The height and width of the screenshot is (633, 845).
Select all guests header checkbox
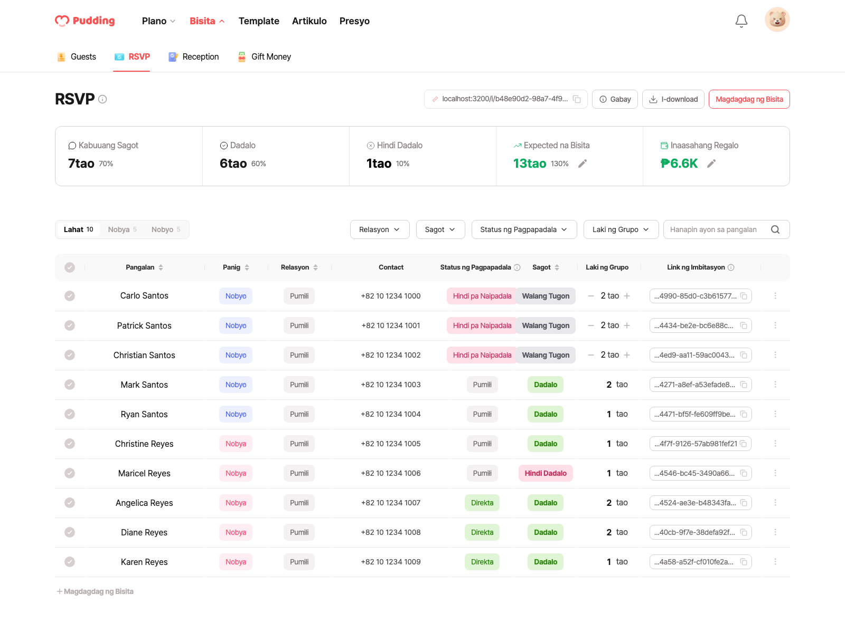pyautogui.click(x=70, y=267)
